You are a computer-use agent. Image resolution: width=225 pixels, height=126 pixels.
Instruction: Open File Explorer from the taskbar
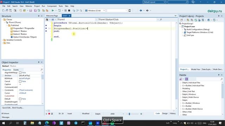click(32, 123)
